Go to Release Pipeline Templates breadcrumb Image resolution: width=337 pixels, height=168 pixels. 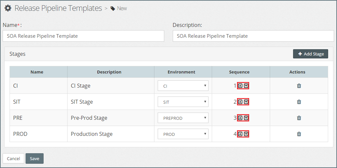coord(58,8)
